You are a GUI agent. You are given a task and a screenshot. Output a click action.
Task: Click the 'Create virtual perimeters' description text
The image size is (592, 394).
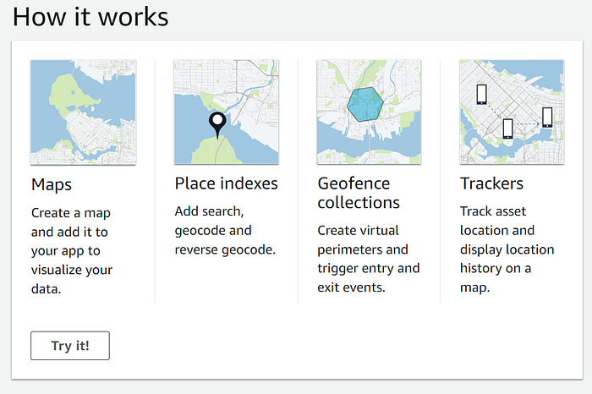(369, 259)
